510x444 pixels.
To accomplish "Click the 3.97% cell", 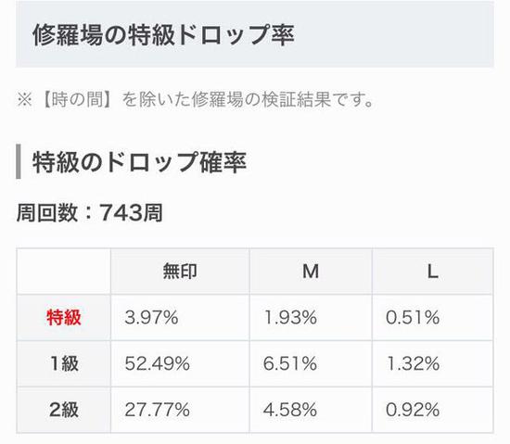I will pyautogui.click(x=180, y=317).
